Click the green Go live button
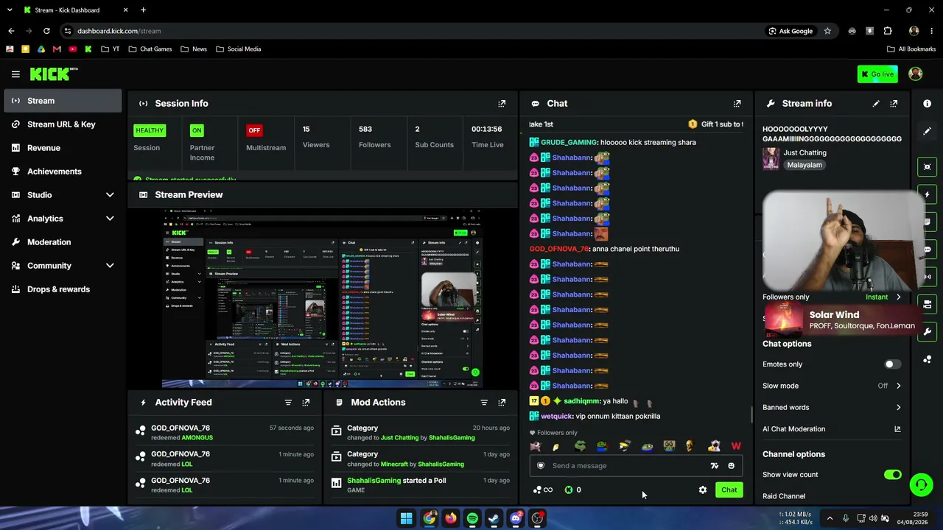The width and height of the screenshot is (943, 530). 877,74
